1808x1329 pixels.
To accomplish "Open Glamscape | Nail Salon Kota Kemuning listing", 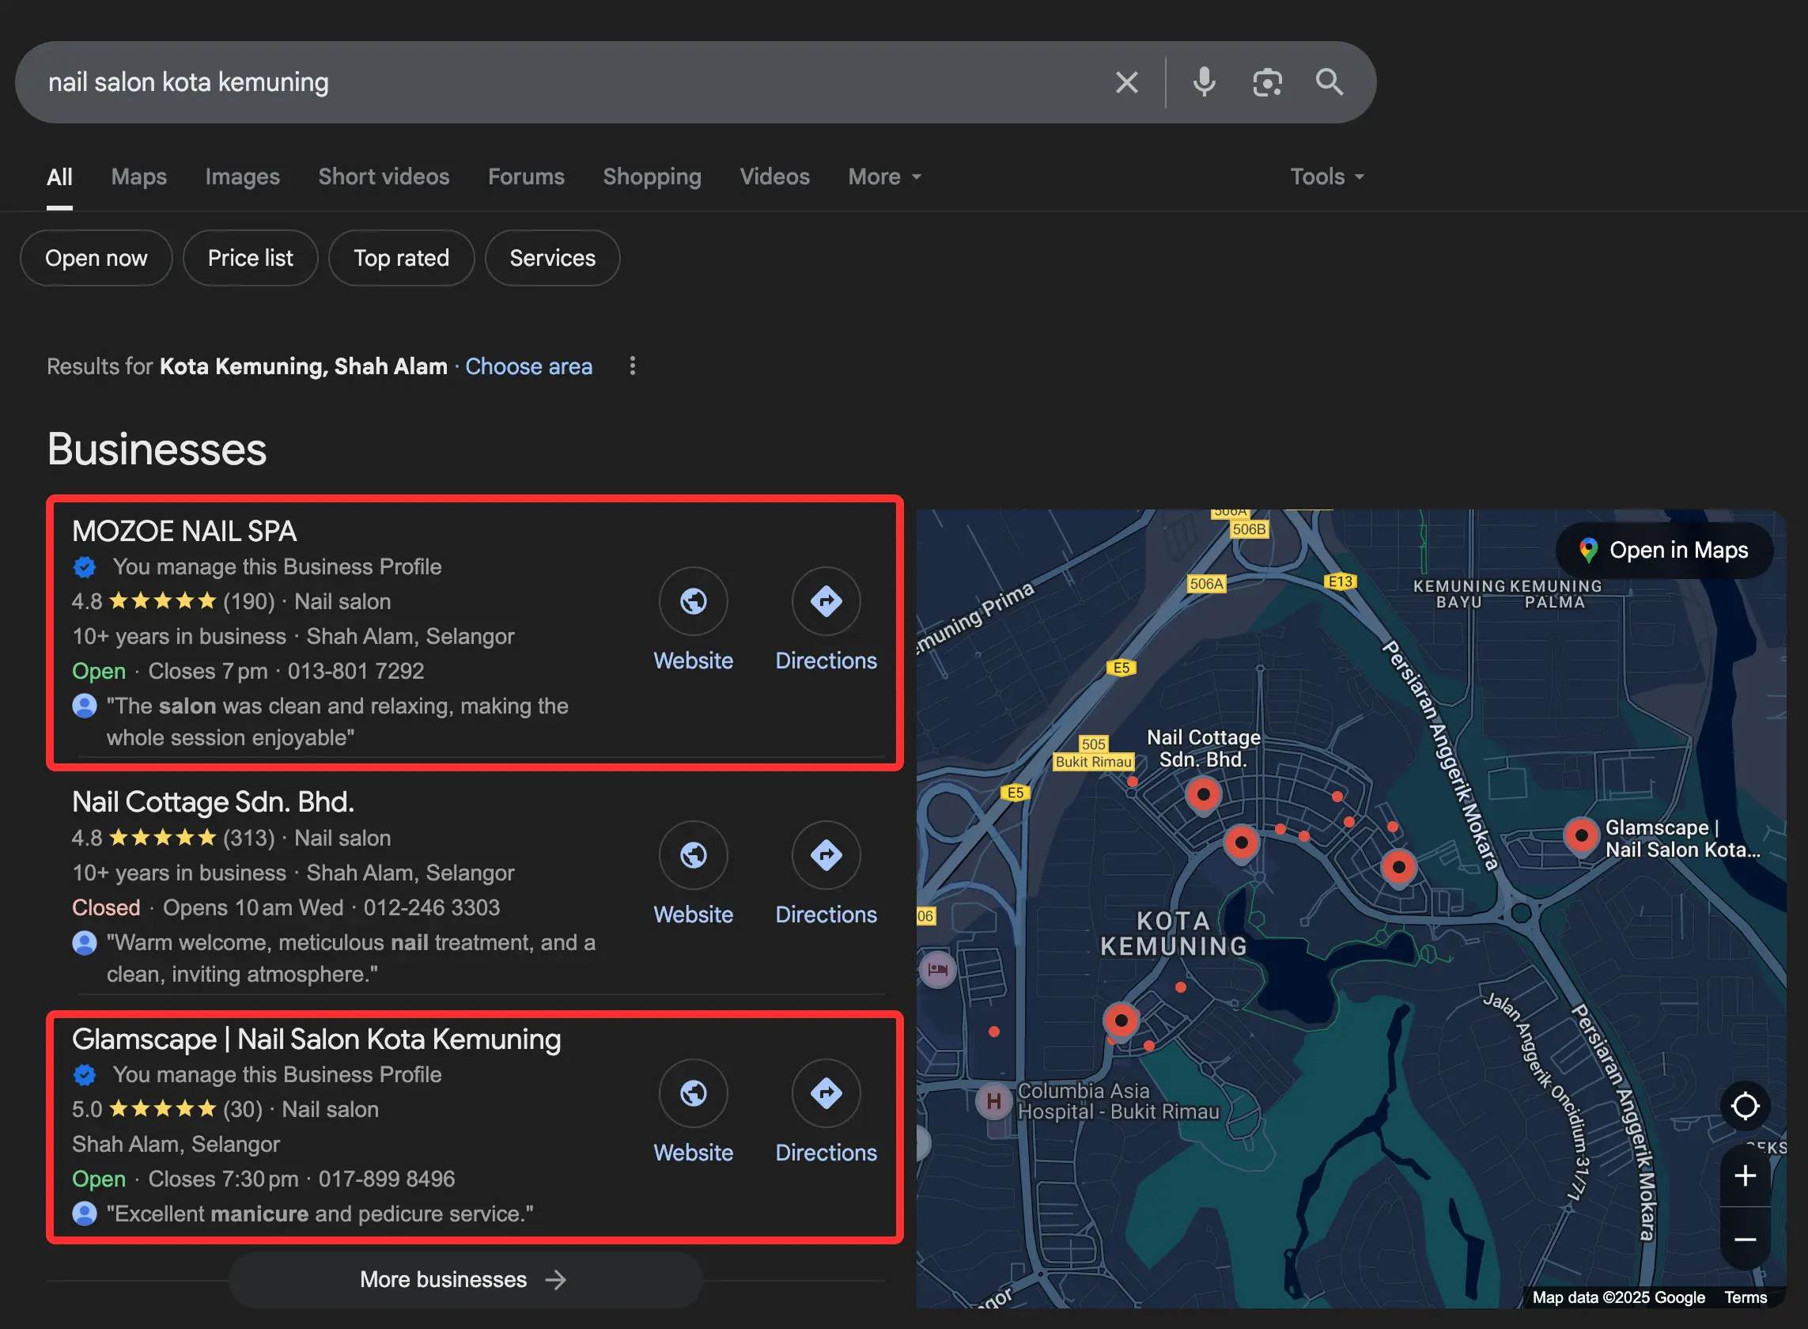I will coord(316,1039).
